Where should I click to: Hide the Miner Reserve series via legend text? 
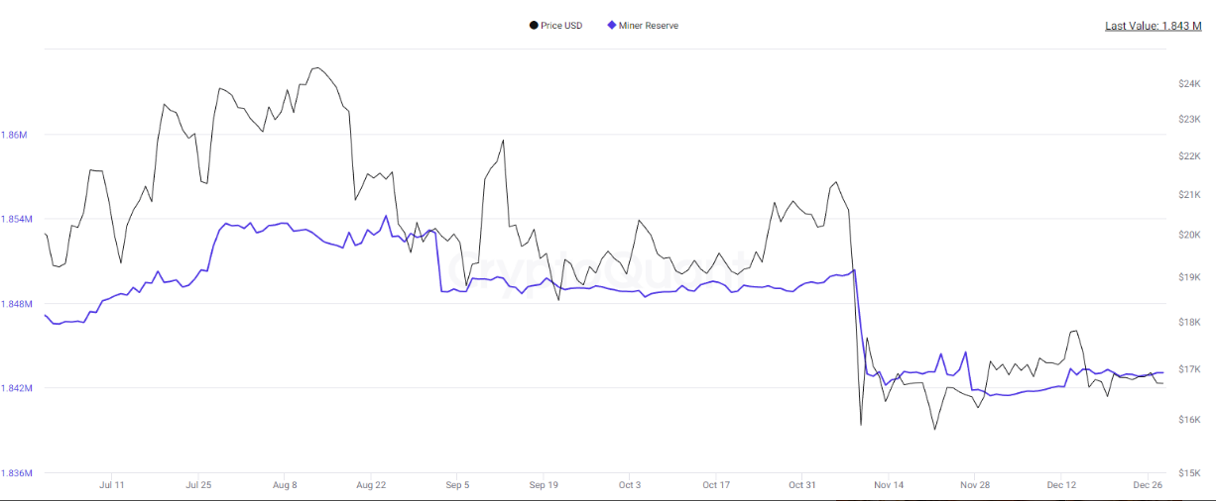click(x=649, y=26)
